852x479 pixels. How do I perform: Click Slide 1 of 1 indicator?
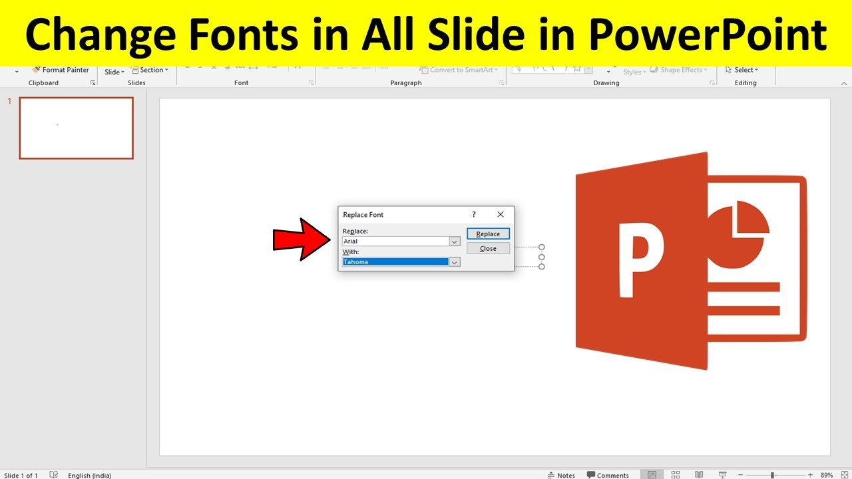(21, 475)
